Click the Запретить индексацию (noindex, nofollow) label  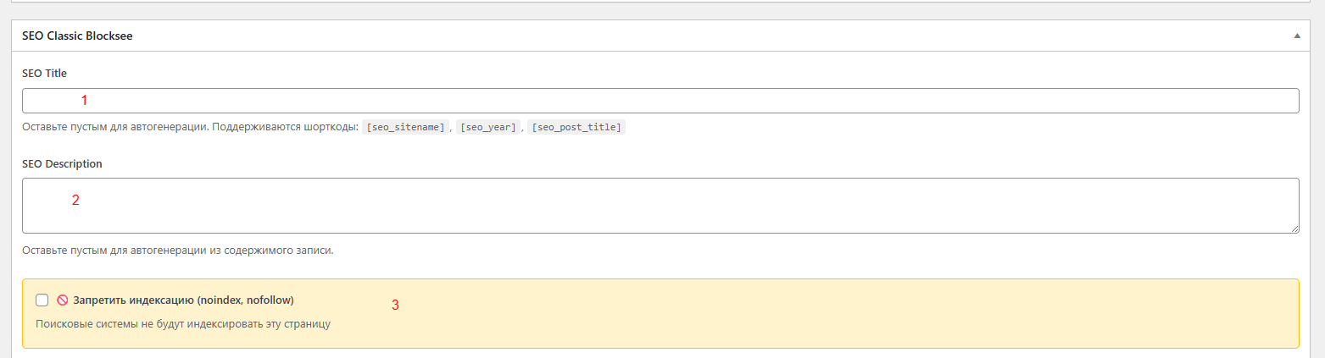(184, 300)
